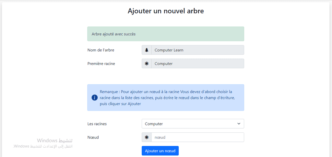Focus the nœud text input field
The height and width of the screenshot is (157, 332).
click(198, 137)
